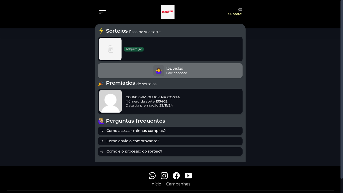Image resolution: width=343 pixels, height=193 pixels.
Task: Click the Suporte! text link
Action: point(235,14)
